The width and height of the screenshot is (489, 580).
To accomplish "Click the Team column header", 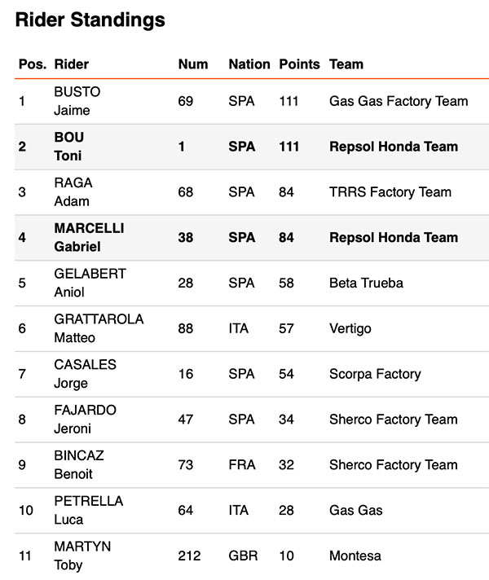I will [x=346, y=64].
